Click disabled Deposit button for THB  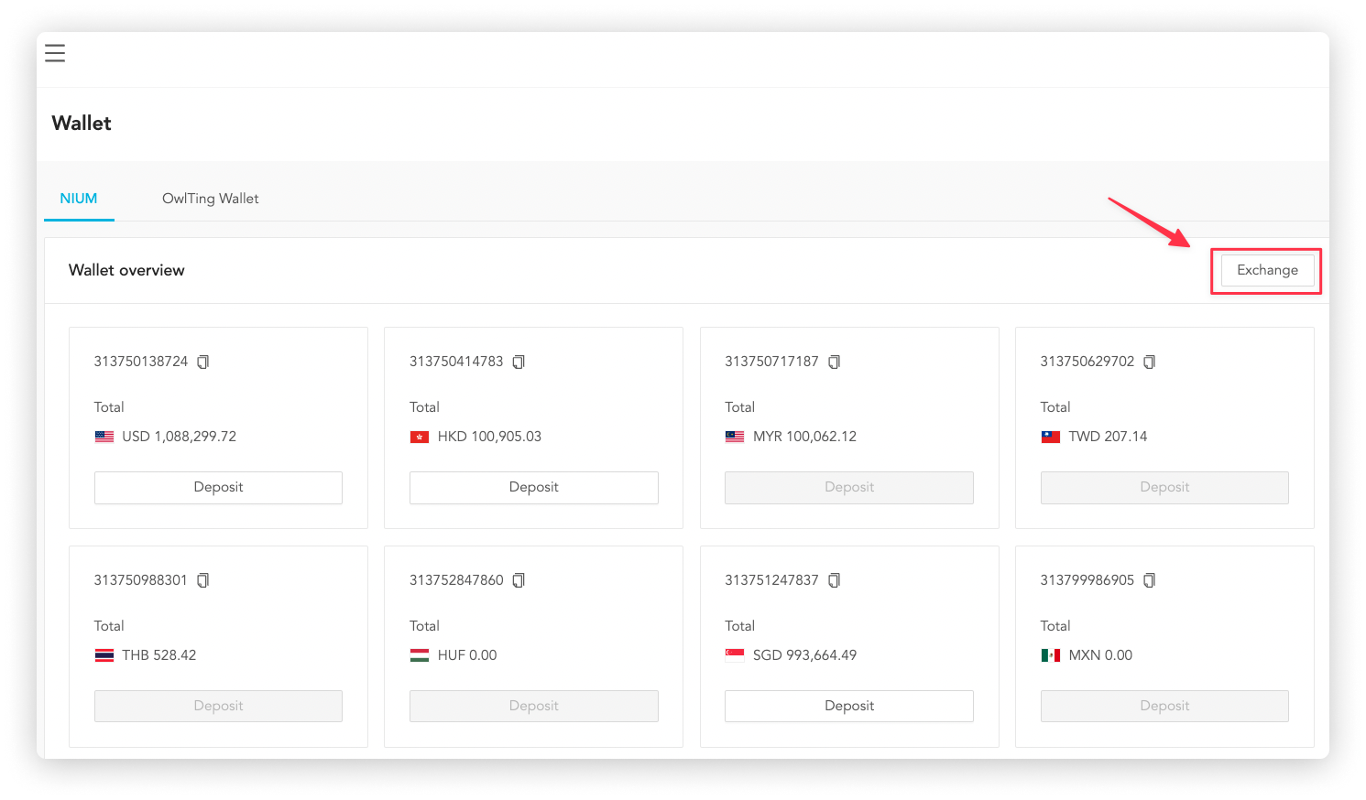click(218, 706)
